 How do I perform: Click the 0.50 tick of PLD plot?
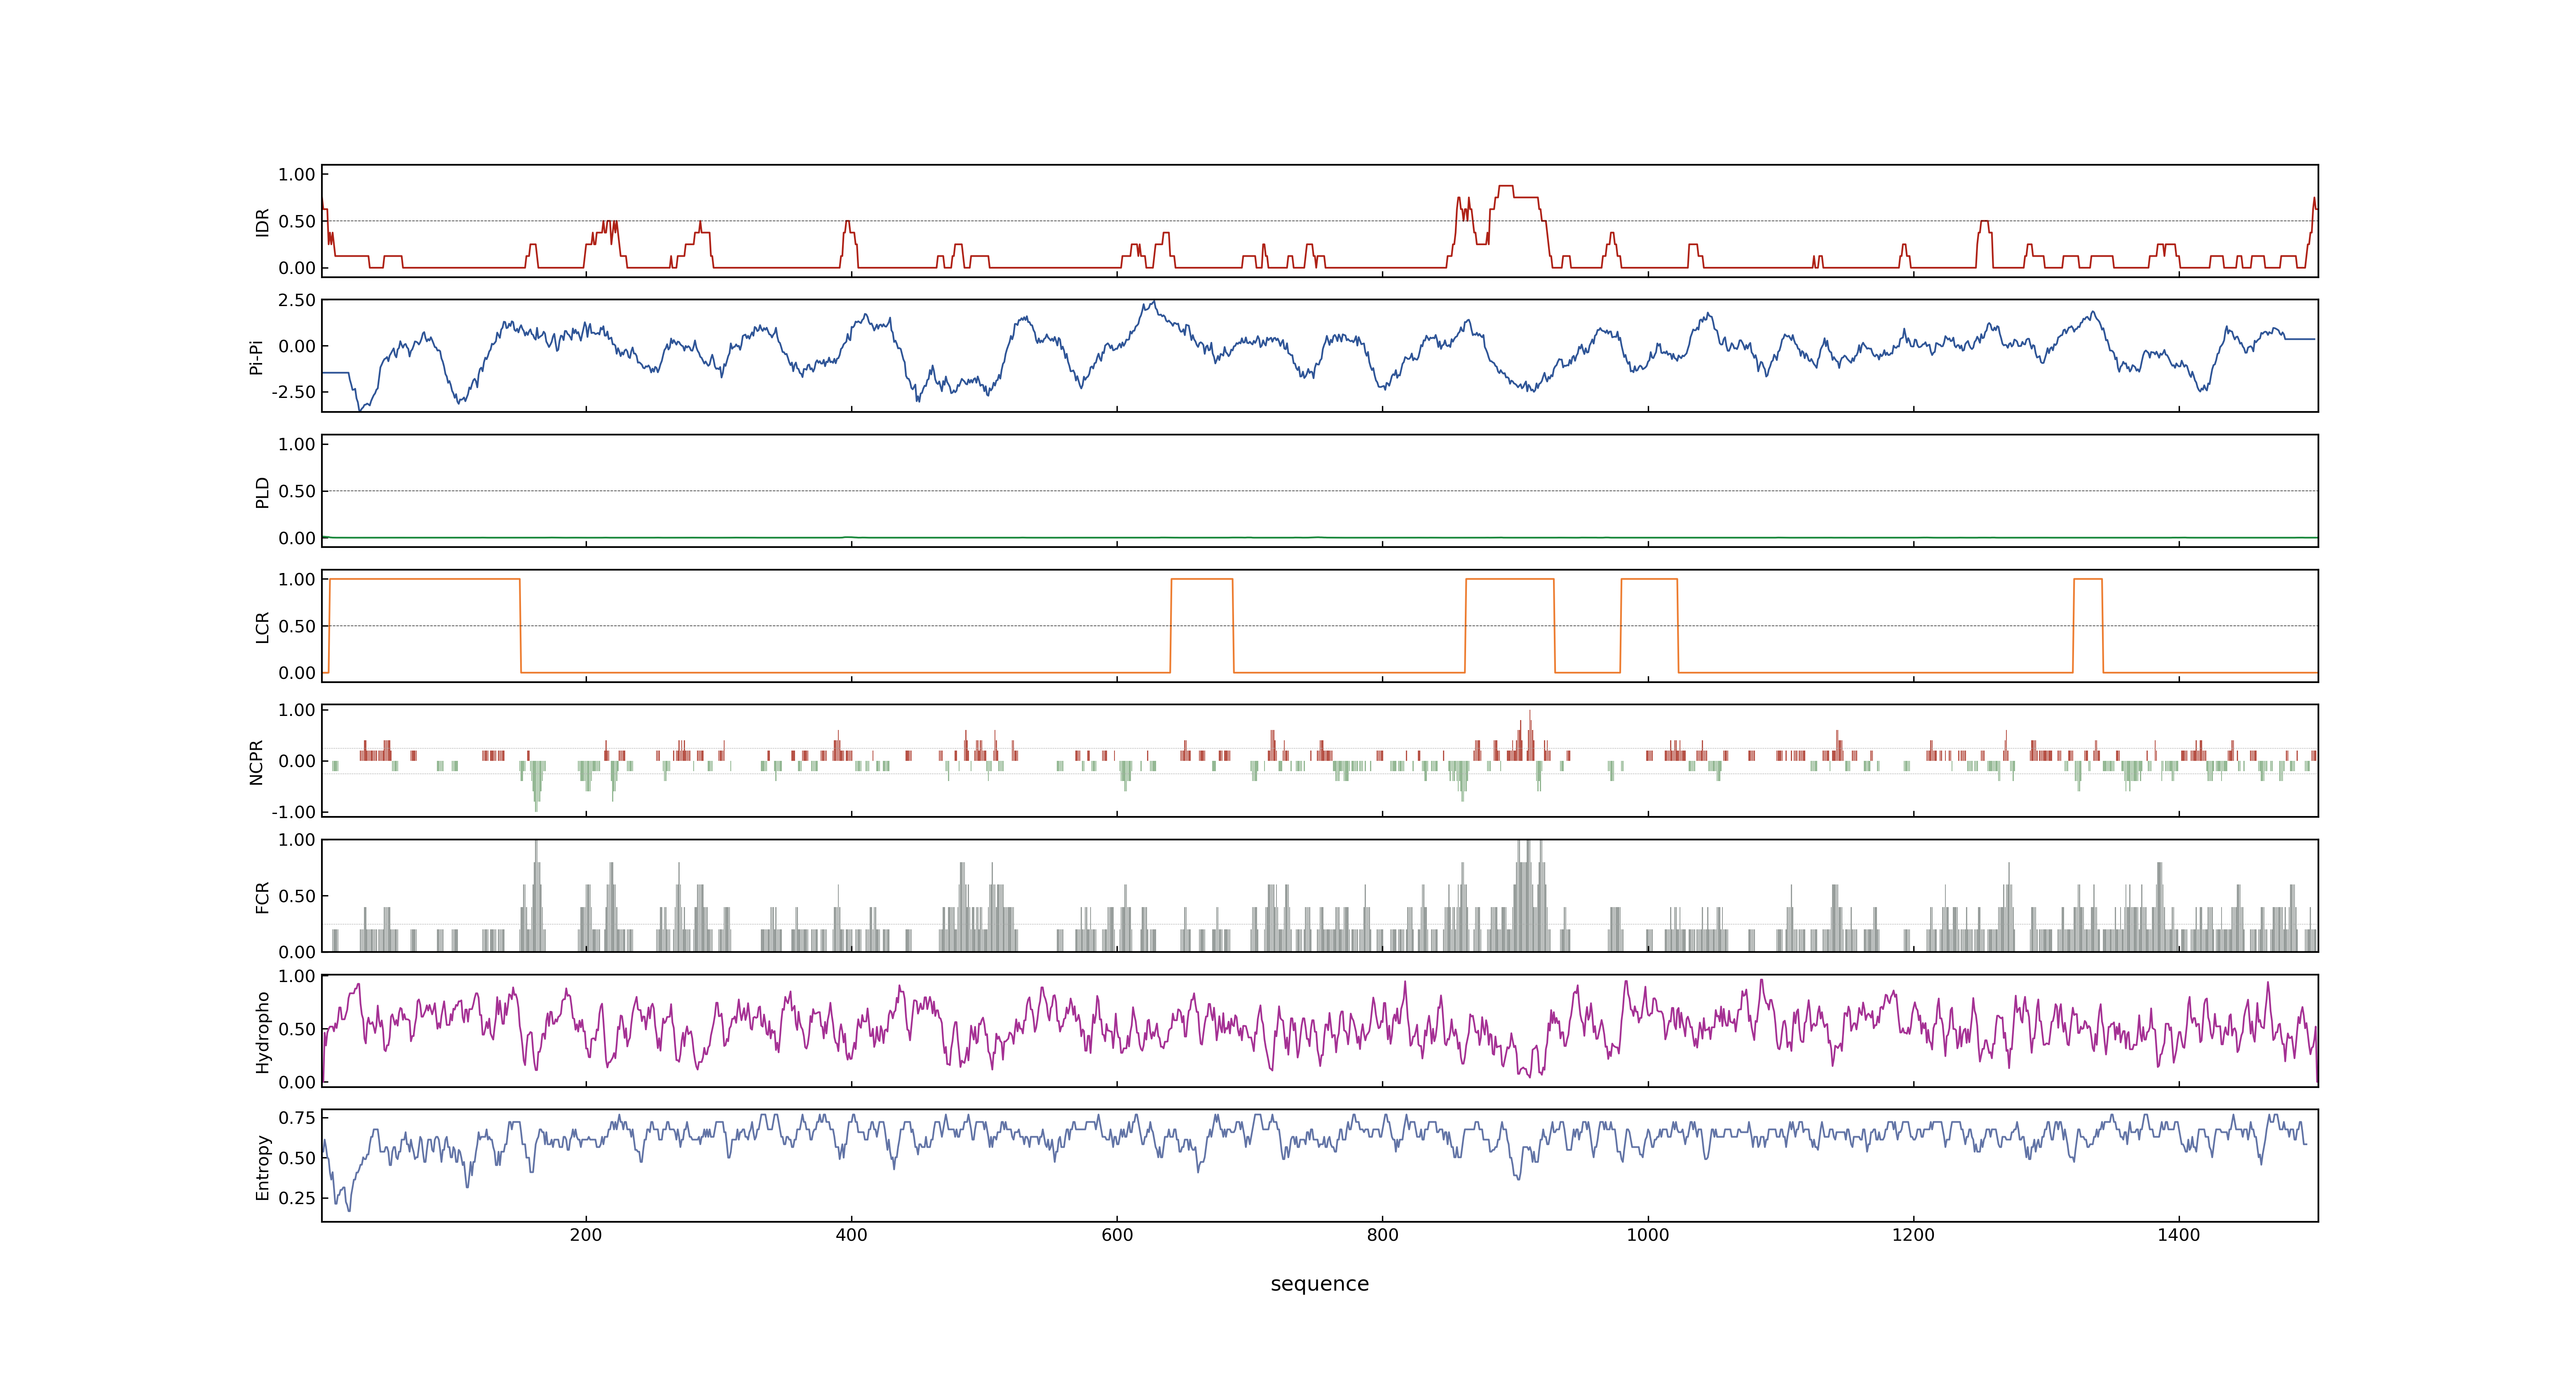[x=297, y=491]
